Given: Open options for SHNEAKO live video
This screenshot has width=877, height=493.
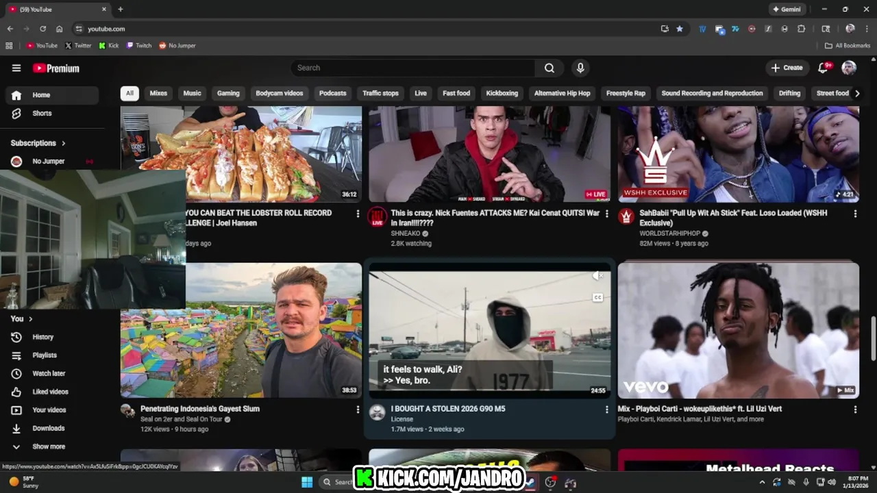Looking at the screenshot, I should [606, 214].
